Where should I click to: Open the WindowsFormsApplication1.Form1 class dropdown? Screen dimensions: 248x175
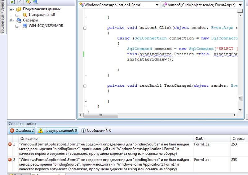pyautogui.click(x=119, y=5)
